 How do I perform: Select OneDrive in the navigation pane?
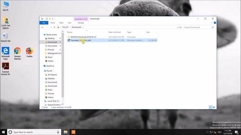(x=50, y=66)
